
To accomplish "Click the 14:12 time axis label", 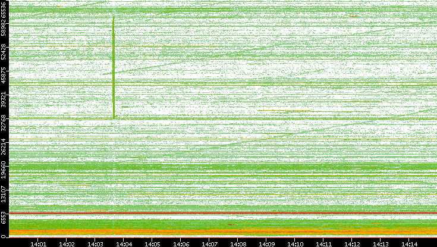I will point(352,244).
